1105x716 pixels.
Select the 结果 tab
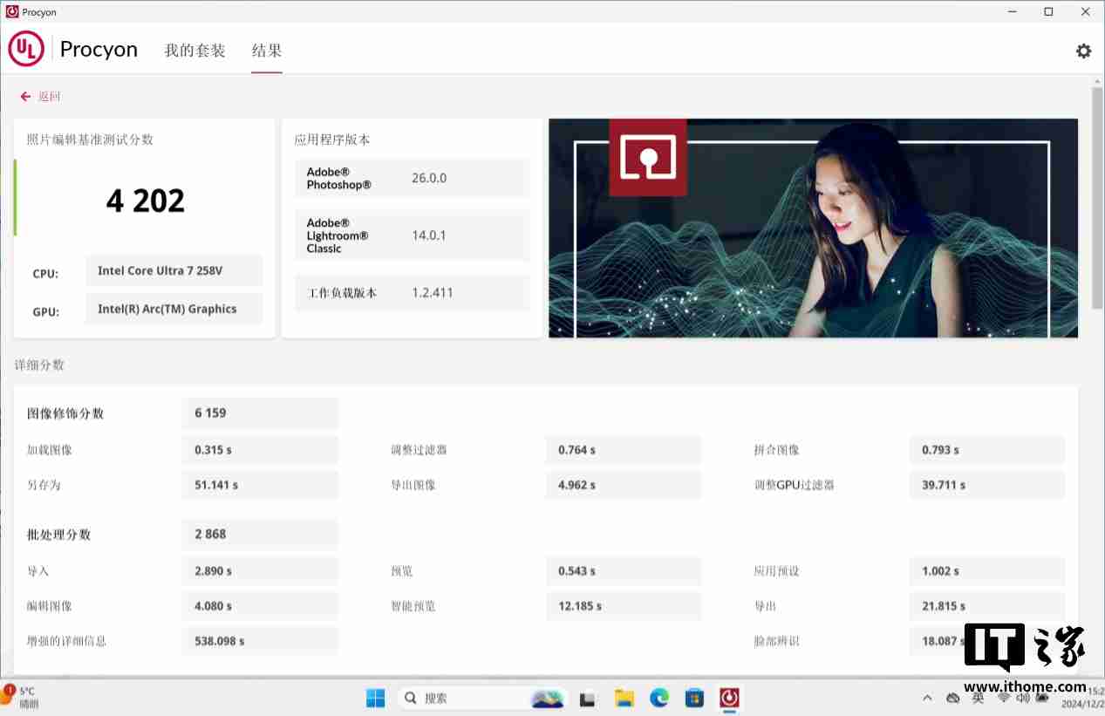point(266,51)
